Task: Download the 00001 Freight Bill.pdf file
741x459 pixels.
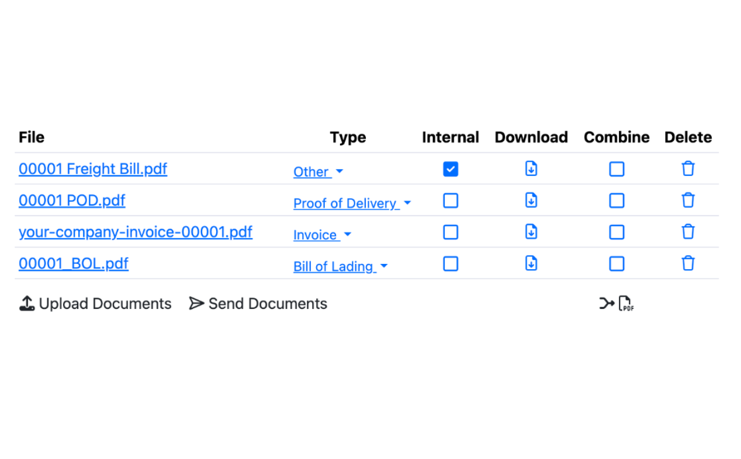Action: 531,169
